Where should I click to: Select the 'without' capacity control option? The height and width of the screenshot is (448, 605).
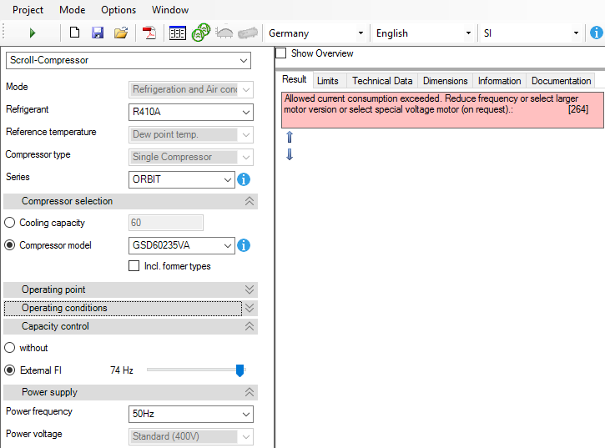click(10, 348)
